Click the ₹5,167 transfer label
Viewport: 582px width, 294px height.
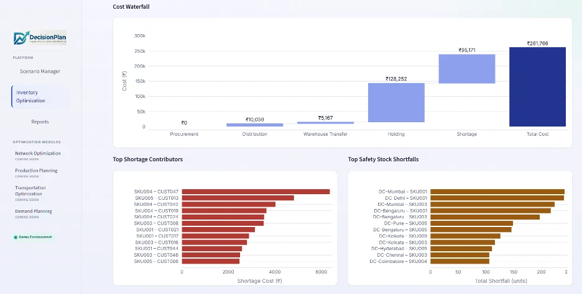pos(326,118)
